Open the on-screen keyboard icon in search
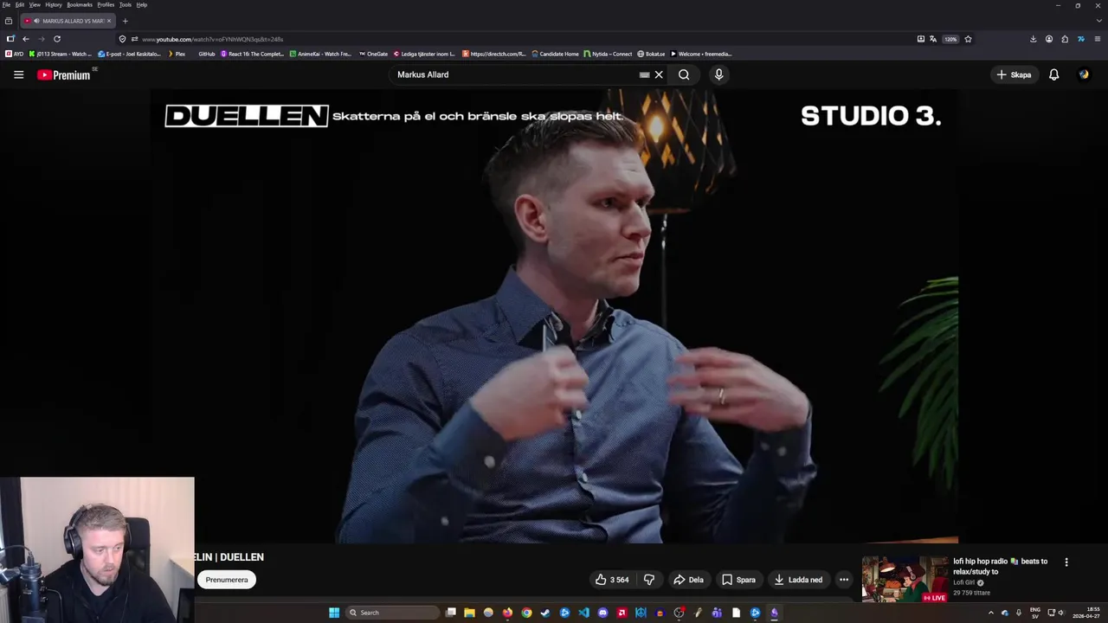Screen dimensions: 1108x623 coord(644,74)
